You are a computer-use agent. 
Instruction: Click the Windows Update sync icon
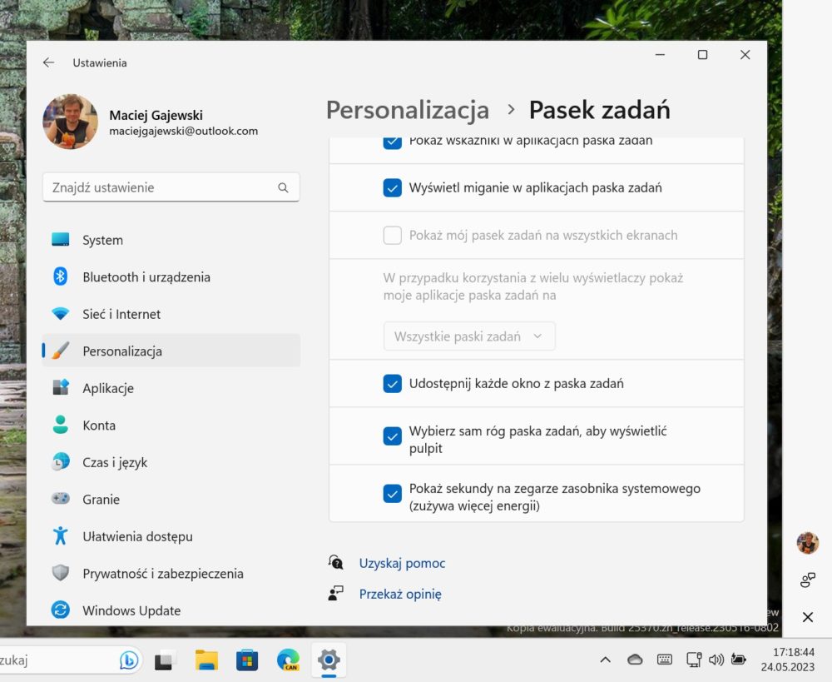click(61, 610)
